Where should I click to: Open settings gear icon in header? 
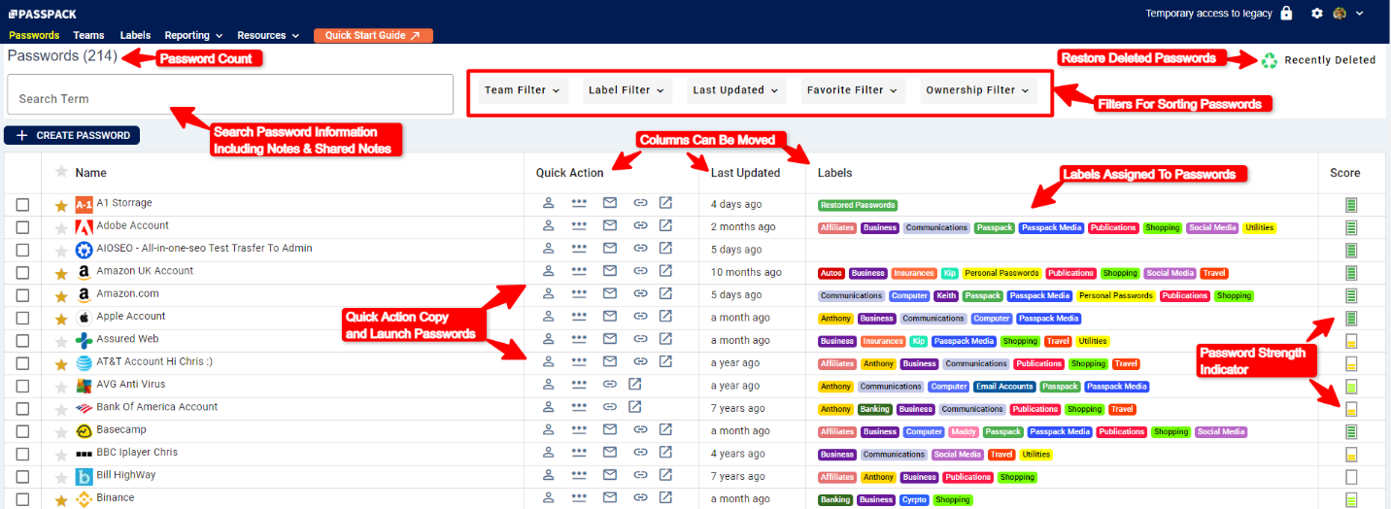pos(1317,14)
